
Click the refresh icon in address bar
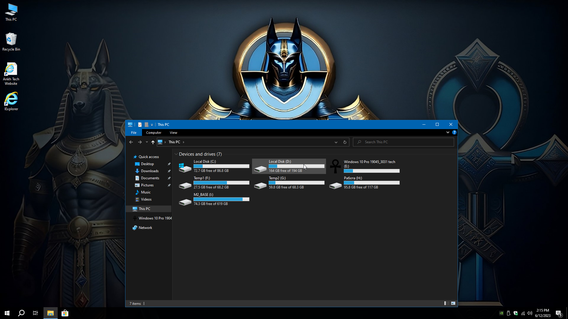point(345,142)
